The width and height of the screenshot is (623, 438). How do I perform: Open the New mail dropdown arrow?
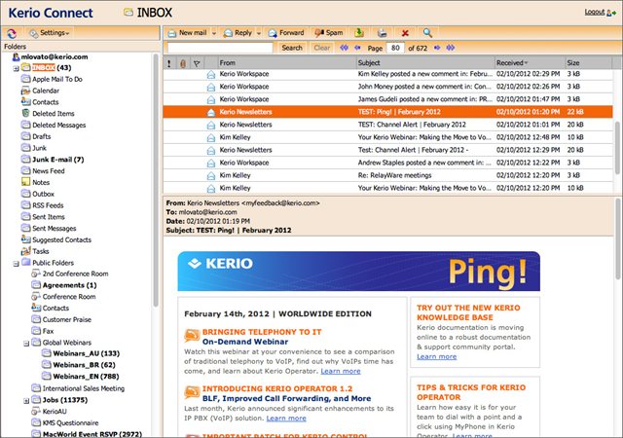coord(214,33)
